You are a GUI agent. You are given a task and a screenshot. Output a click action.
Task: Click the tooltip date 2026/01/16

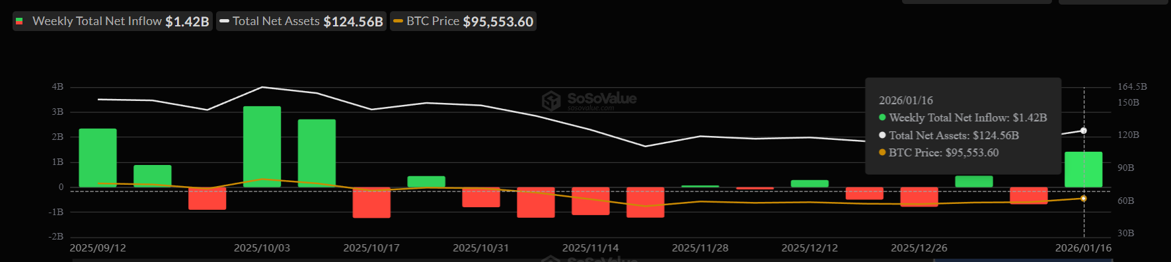pos(906,100)
